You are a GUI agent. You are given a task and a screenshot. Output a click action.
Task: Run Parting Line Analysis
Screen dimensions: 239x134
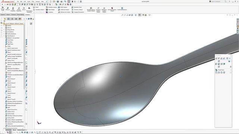pyautogui.click(x=64, y=12)
